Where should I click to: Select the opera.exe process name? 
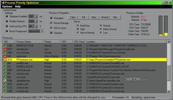[x=21, y=56]
